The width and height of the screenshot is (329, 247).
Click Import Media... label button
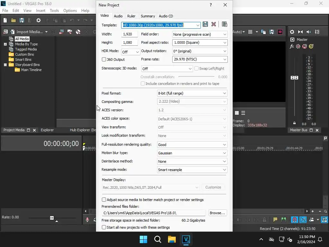point(30,32)
